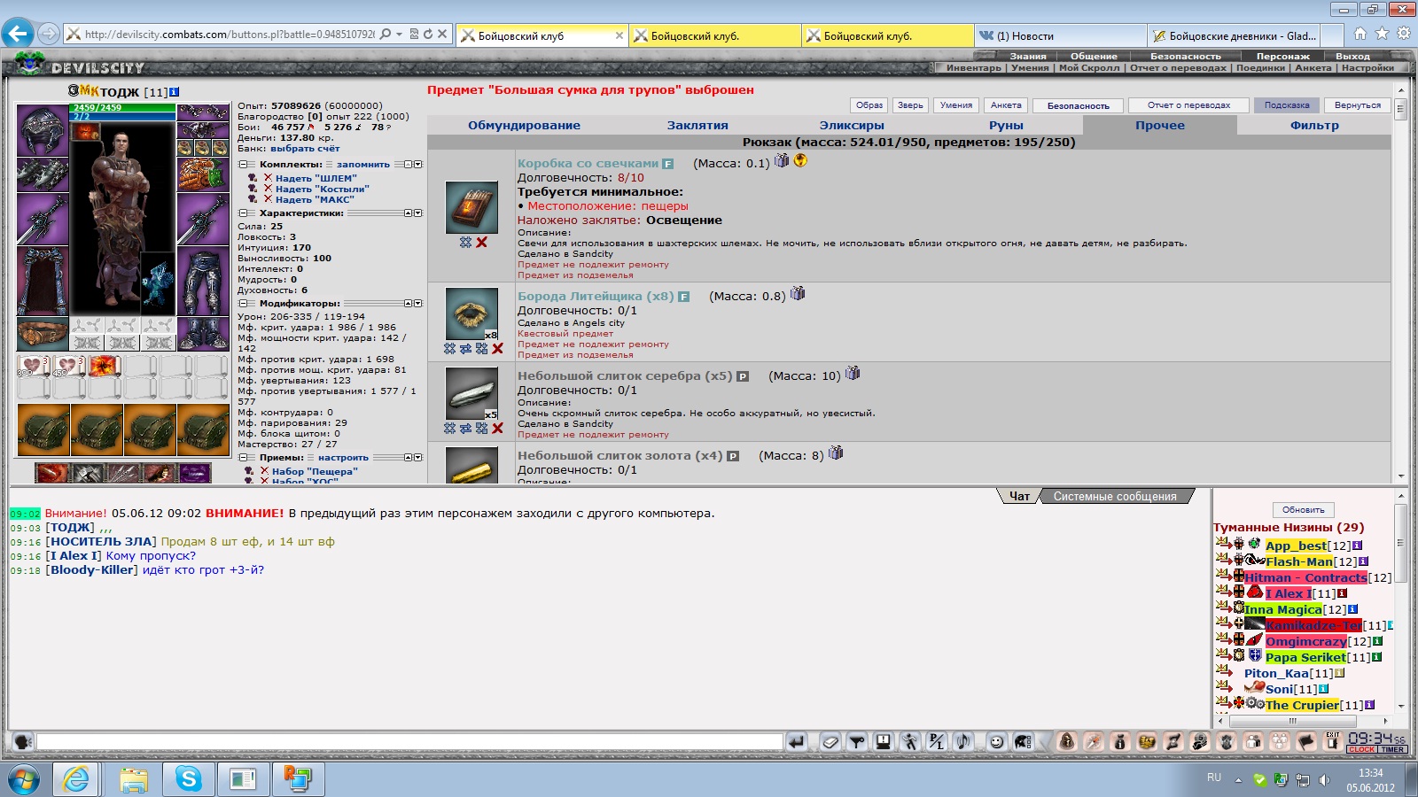Click the speech head icon left of chat input
The image size is (1418, 797).
(23, 742)
